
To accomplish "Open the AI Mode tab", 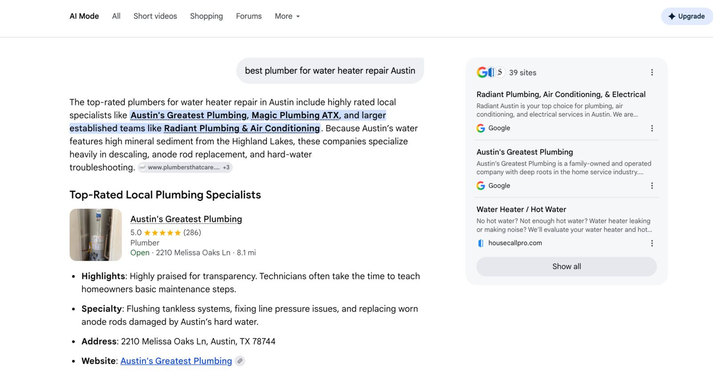I will (x=84, y=16).
